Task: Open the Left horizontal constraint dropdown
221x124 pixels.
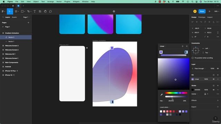Action: (207, 48)
